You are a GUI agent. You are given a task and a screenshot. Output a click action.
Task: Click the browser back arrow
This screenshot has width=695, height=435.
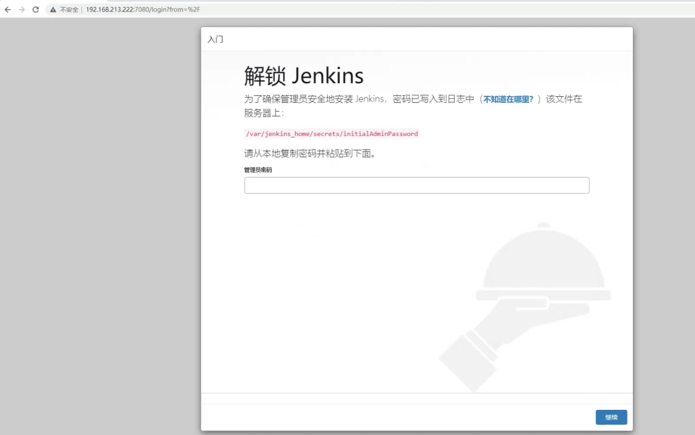[x=8, y=9]
